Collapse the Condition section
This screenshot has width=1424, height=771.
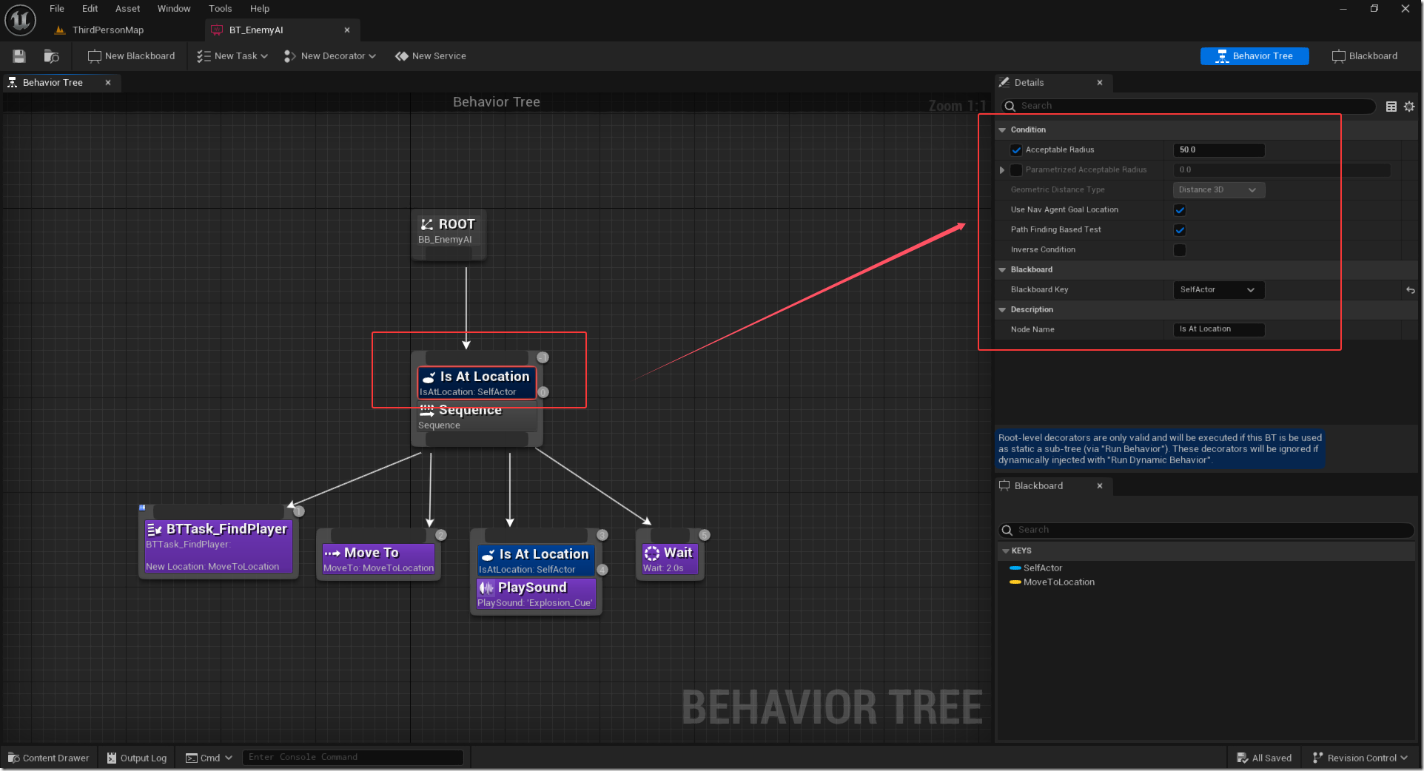point(1003,130)
